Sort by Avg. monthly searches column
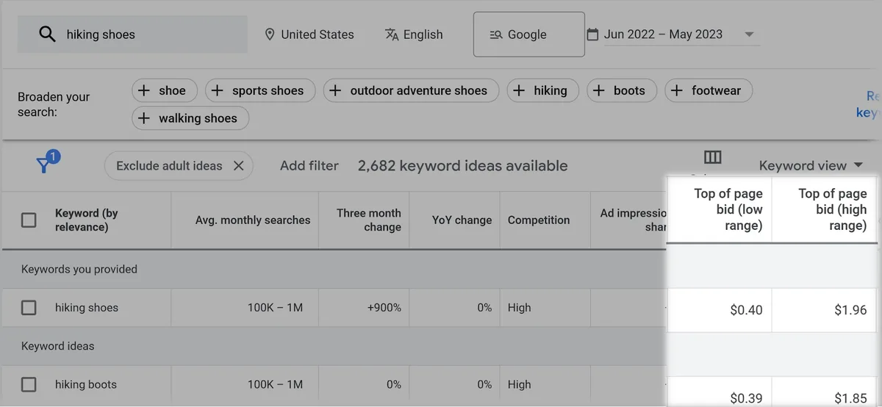The width and height of the screenshot is (882, 407). coord(253,220)
